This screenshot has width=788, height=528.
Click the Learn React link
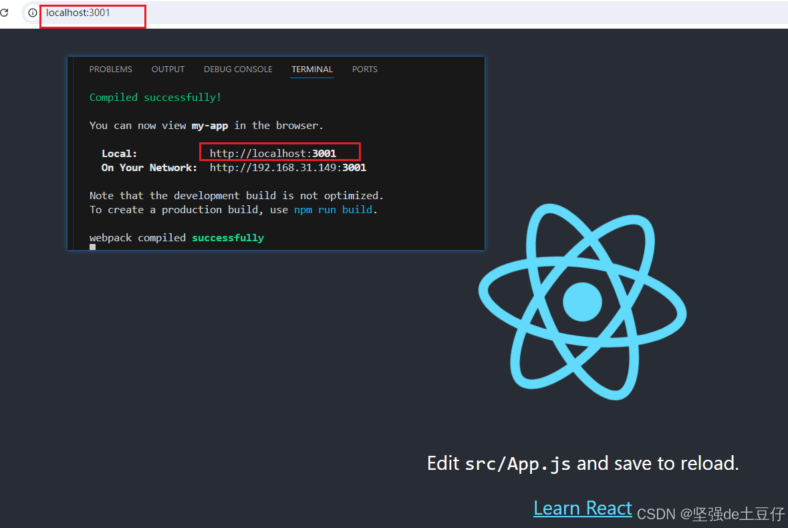click(x=582, y=508)
